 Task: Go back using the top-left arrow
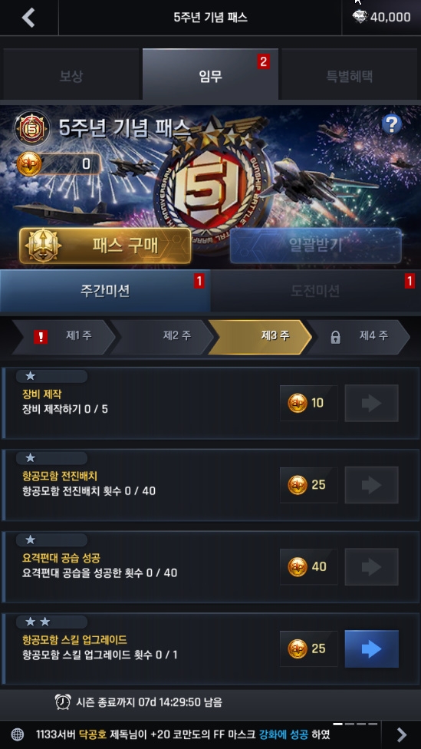coord(28,18)
